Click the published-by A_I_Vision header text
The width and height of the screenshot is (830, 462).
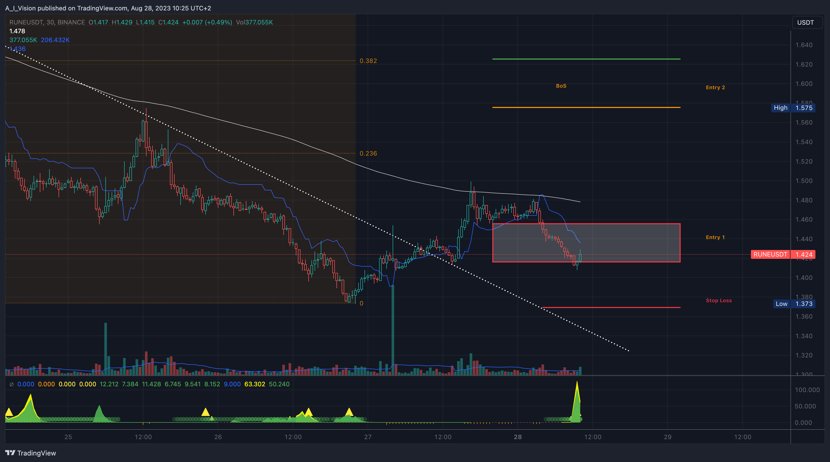(x=108, y=8)
